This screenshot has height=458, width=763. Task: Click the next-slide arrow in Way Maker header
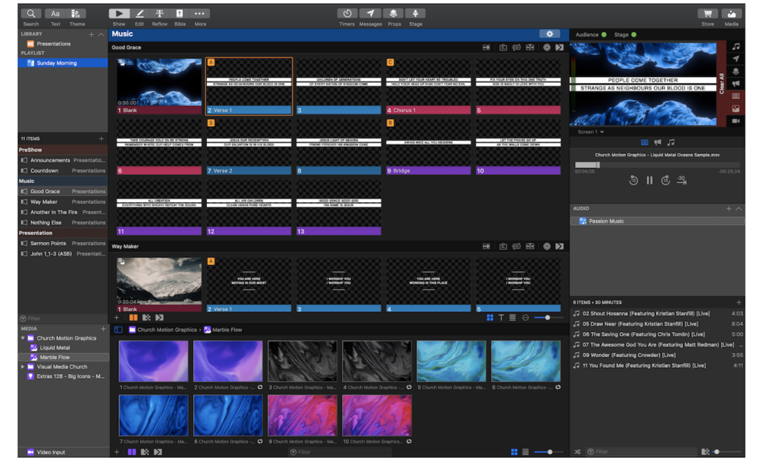tap(559, 247)
